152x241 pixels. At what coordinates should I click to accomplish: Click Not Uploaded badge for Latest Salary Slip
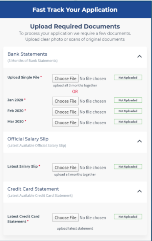click(x=128, y=166)
